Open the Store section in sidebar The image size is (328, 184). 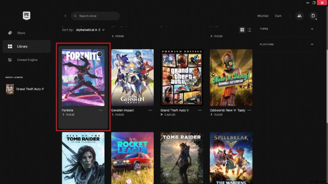tap(27, 33)
